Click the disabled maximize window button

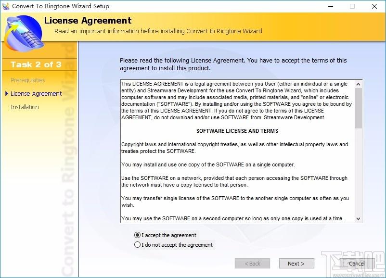tap(352, 6)
